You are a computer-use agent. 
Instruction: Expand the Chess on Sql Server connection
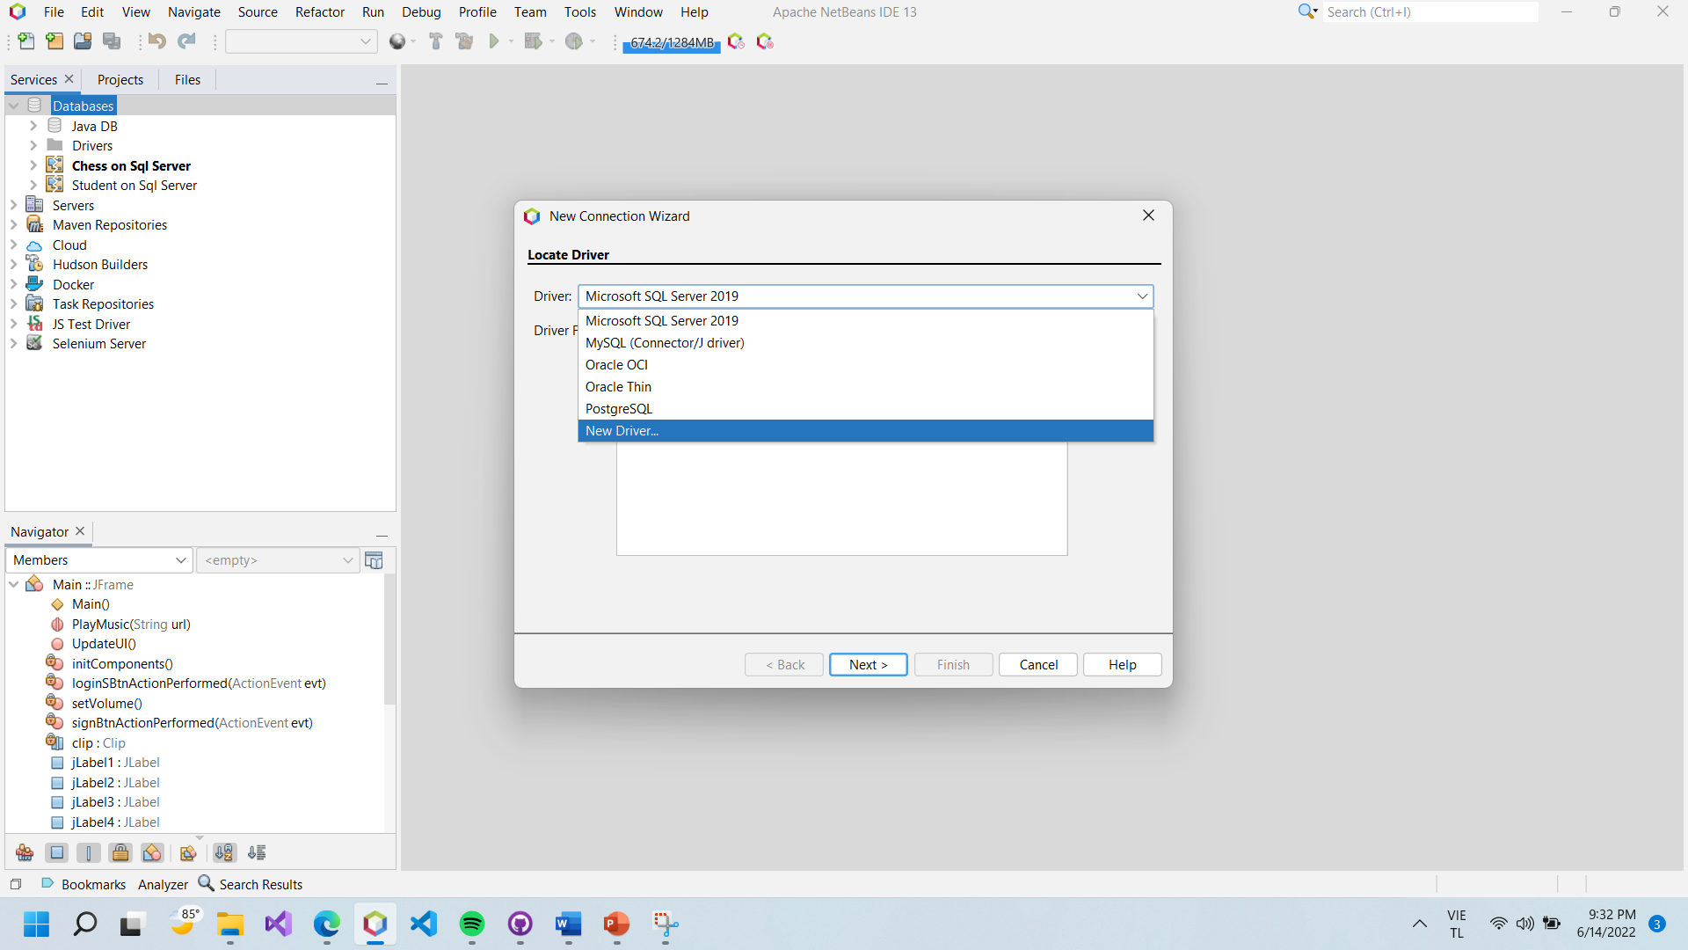tap(33, 165)
